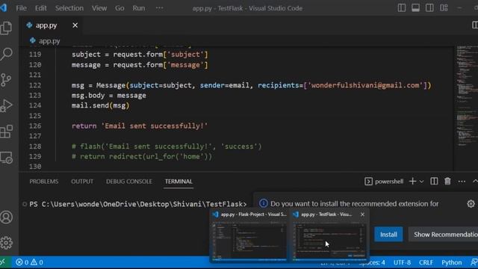Click the wonderfulshivani@gmail.com recipient string
The height and width of the screenshot is (269, 478).
click(x=365, y=85)
